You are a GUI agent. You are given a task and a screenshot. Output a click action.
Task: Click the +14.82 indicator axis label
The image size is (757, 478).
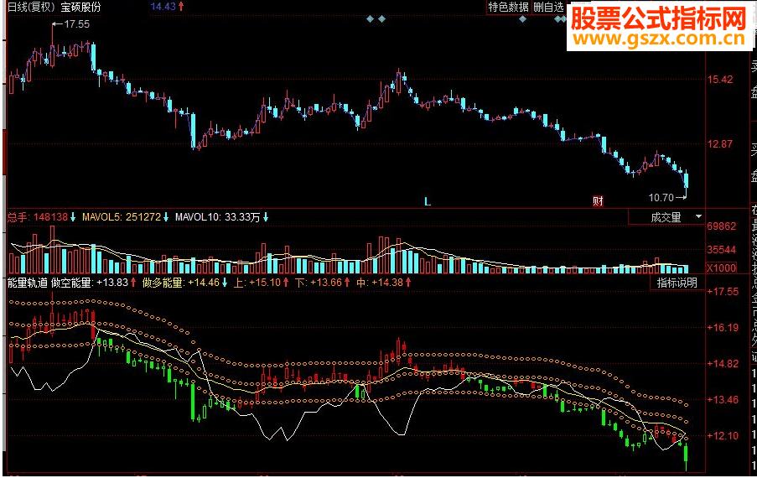tap(723, 364)
